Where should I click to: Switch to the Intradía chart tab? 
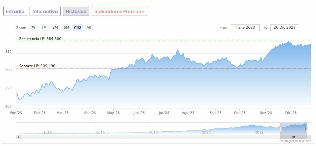click(15, 11)
